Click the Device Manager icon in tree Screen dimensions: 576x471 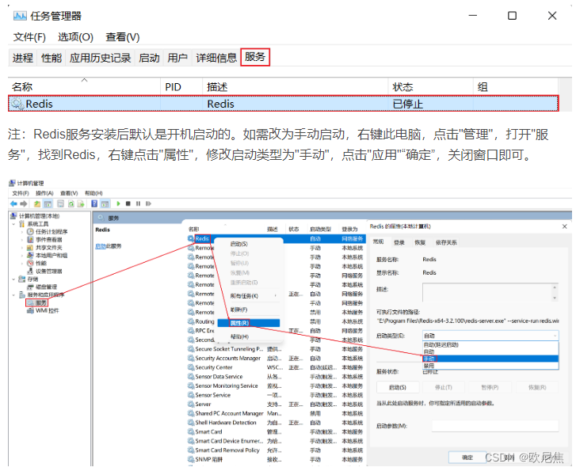[x=30, y=272]
